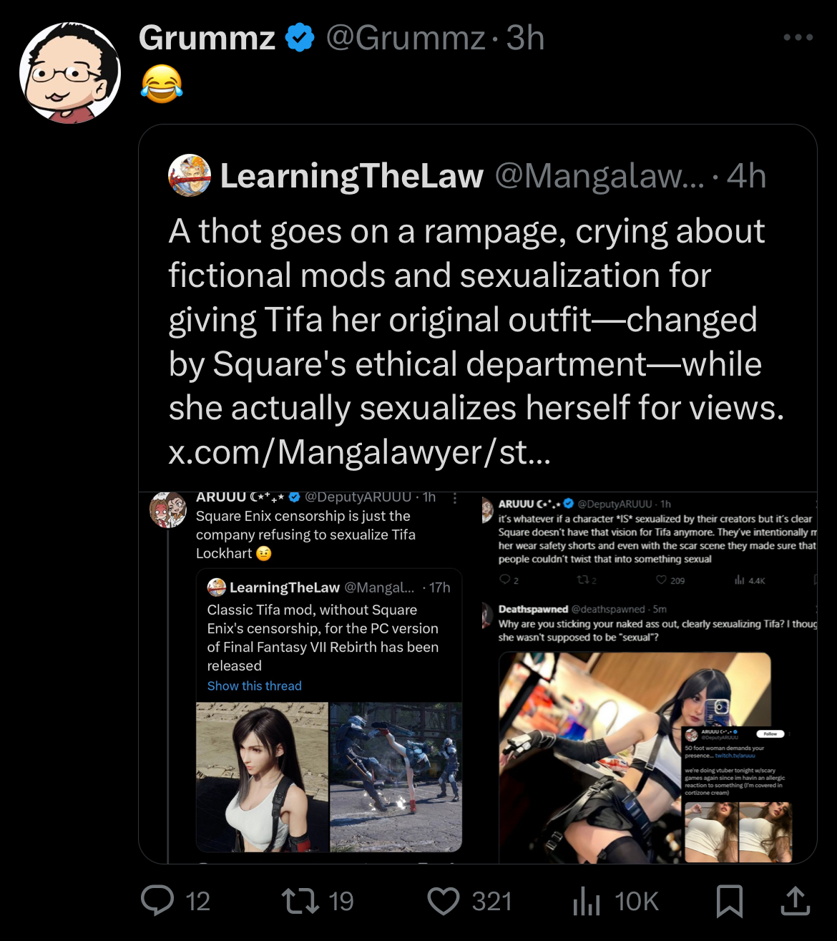Viewport: 837px width, 941px height.
Task: Bookmark this Grummz post
Action: tap(730, 901)
